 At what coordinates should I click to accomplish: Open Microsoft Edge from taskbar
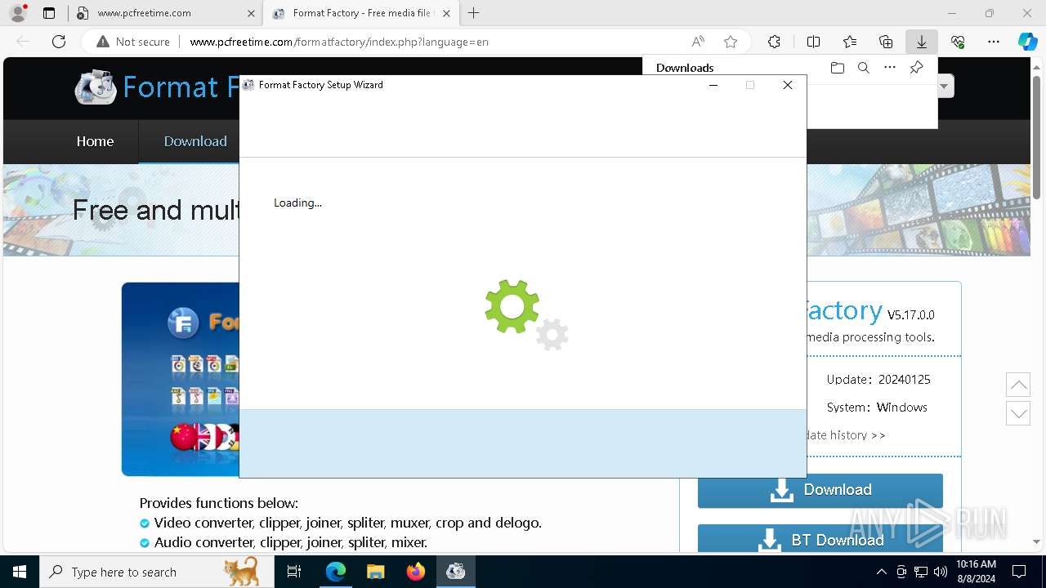tap(336, 572)
